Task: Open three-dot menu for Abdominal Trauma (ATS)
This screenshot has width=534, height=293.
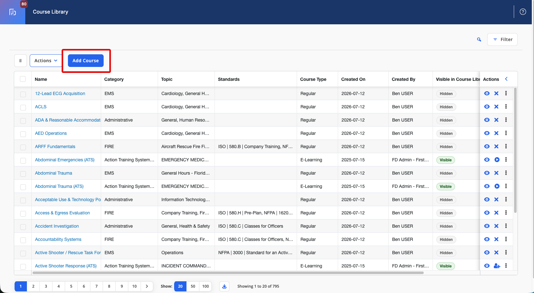Action: (506, 186)
